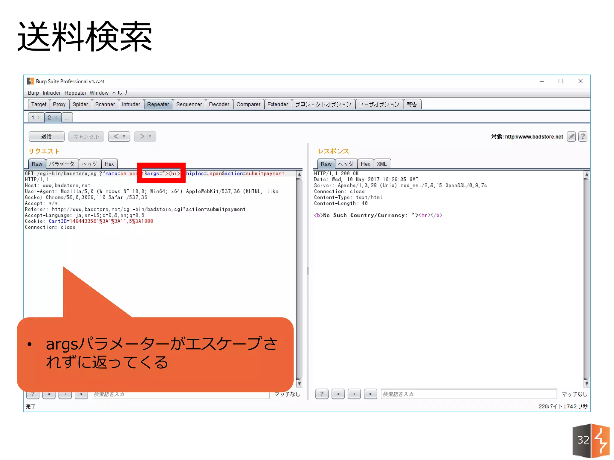Switch to the Sequencer tab

click(x=189, y=104)
